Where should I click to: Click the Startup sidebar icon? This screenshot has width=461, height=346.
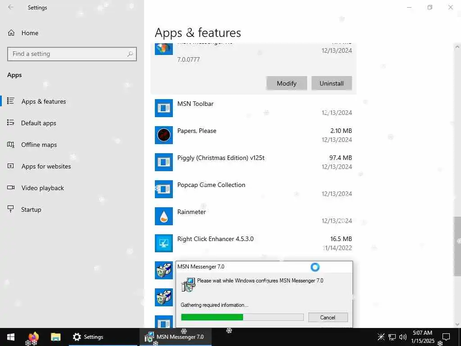tap(11, 209)
